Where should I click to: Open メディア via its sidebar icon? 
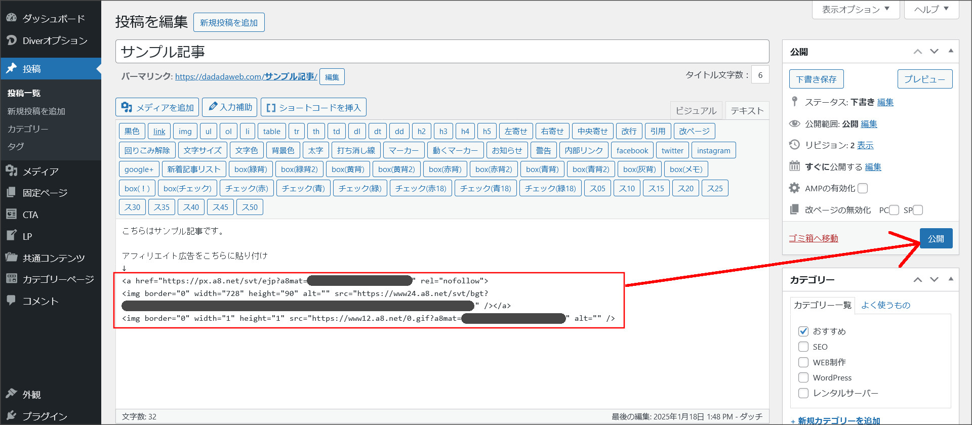(11, 171)
